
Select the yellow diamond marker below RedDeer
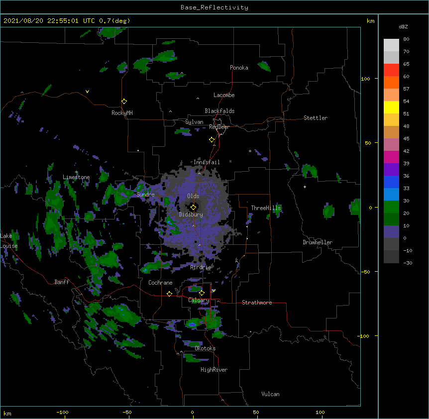[212, 140]
